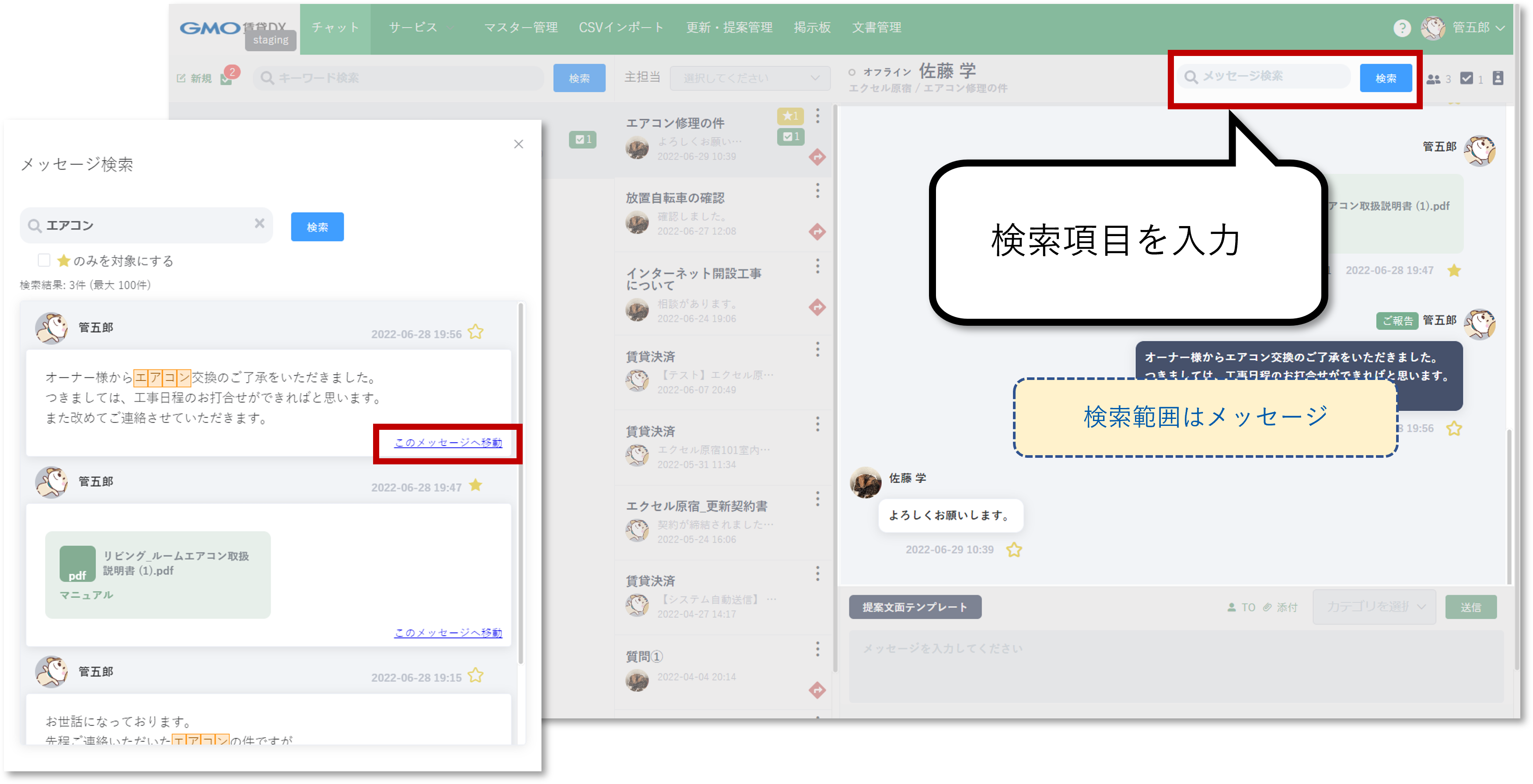The width and height of the screenshot is (1533, 784).
Task: Star the 2022-06-28 19:56 search result
Action: coord(475,332)
